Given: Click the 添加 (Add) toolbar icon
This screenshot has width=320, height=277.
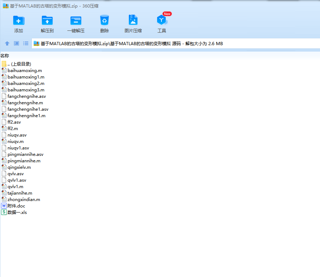Looking at the screenshot, I should click(19, 20).
